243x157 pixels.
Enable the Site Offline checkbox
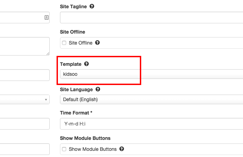tap(64, 43)
